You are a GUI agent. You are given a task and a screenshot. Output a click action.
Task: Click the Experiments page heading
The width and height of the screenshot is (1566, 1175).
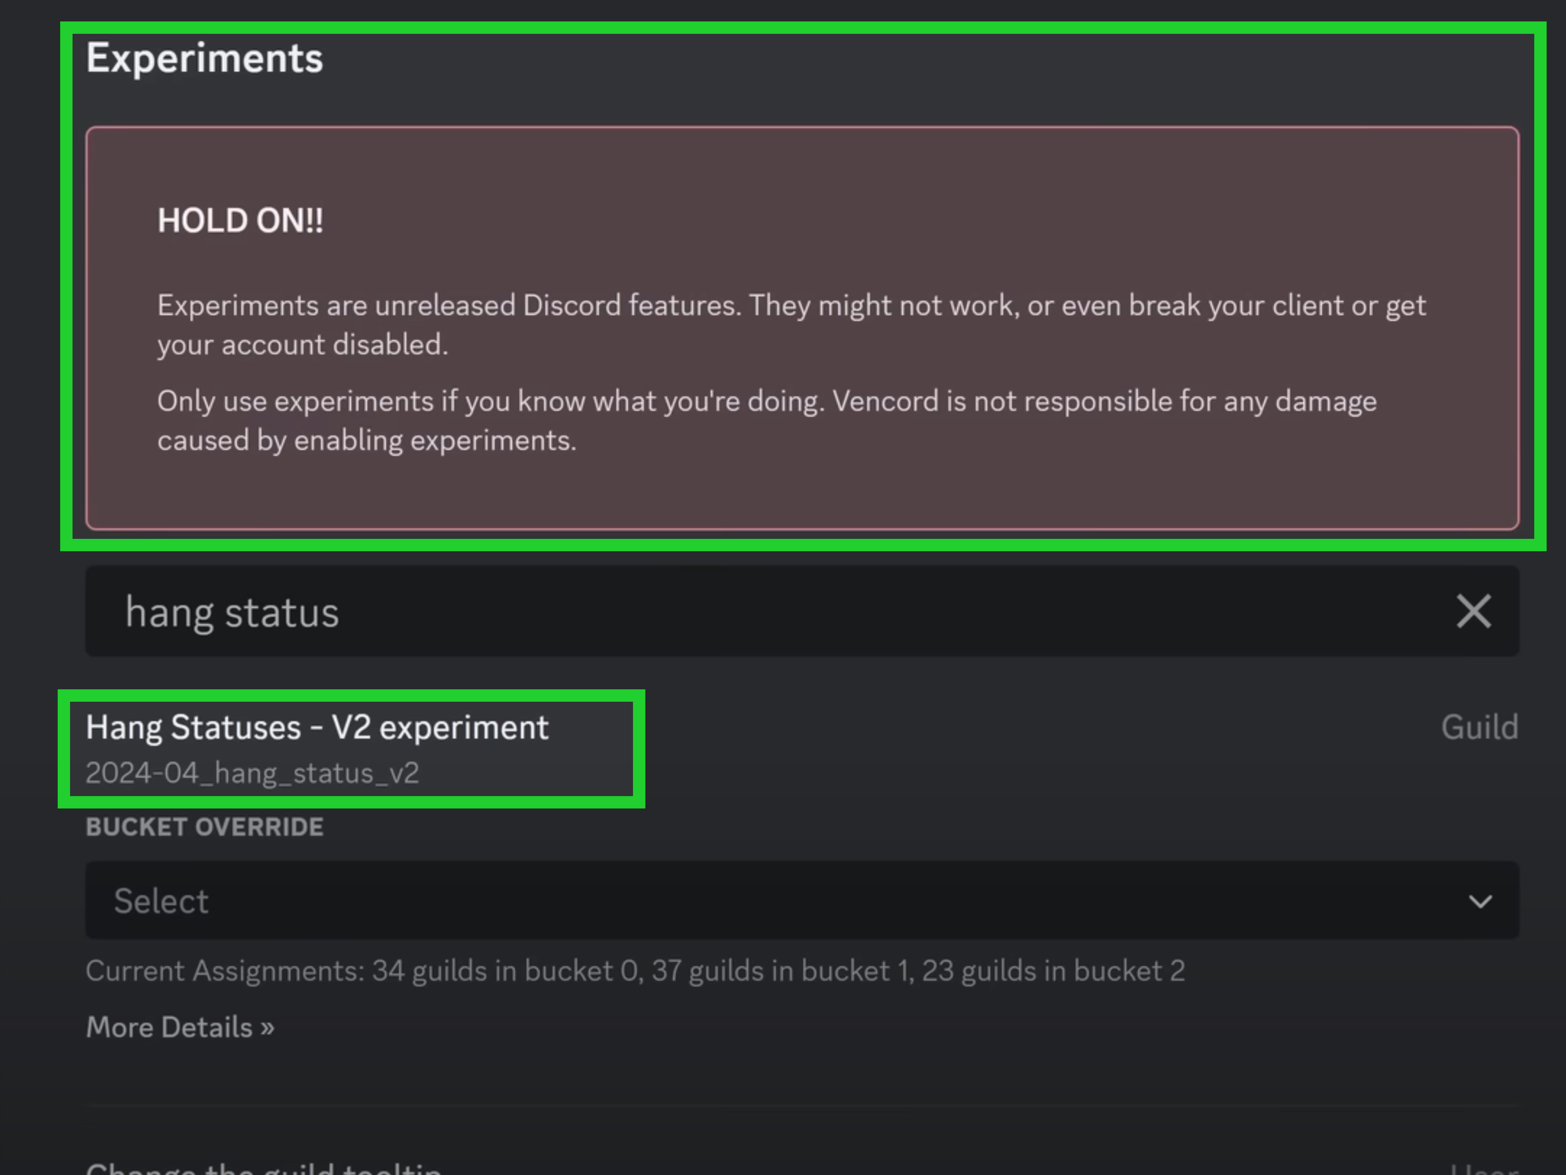coord(204,58)
